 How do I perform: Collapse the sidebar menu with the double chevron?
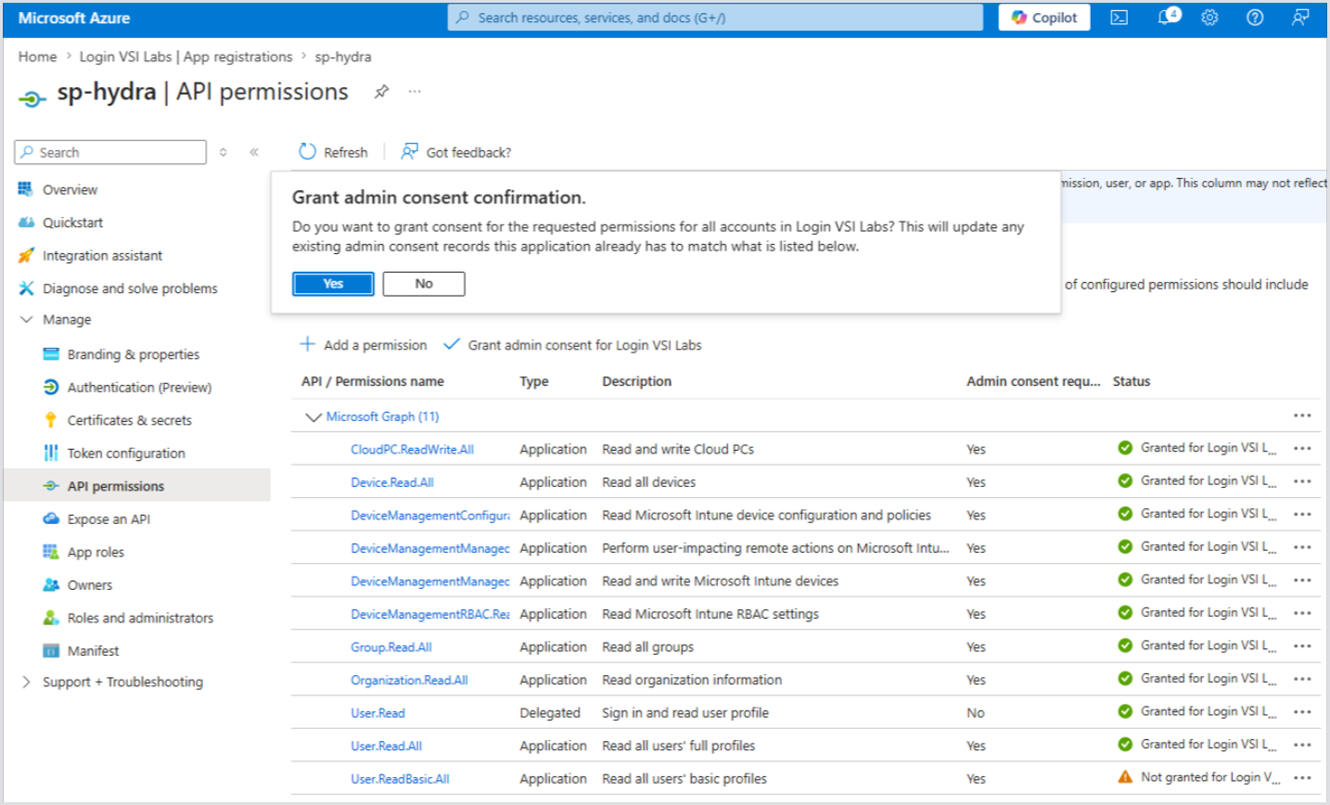pyautogui.click(x=254, y=152)
